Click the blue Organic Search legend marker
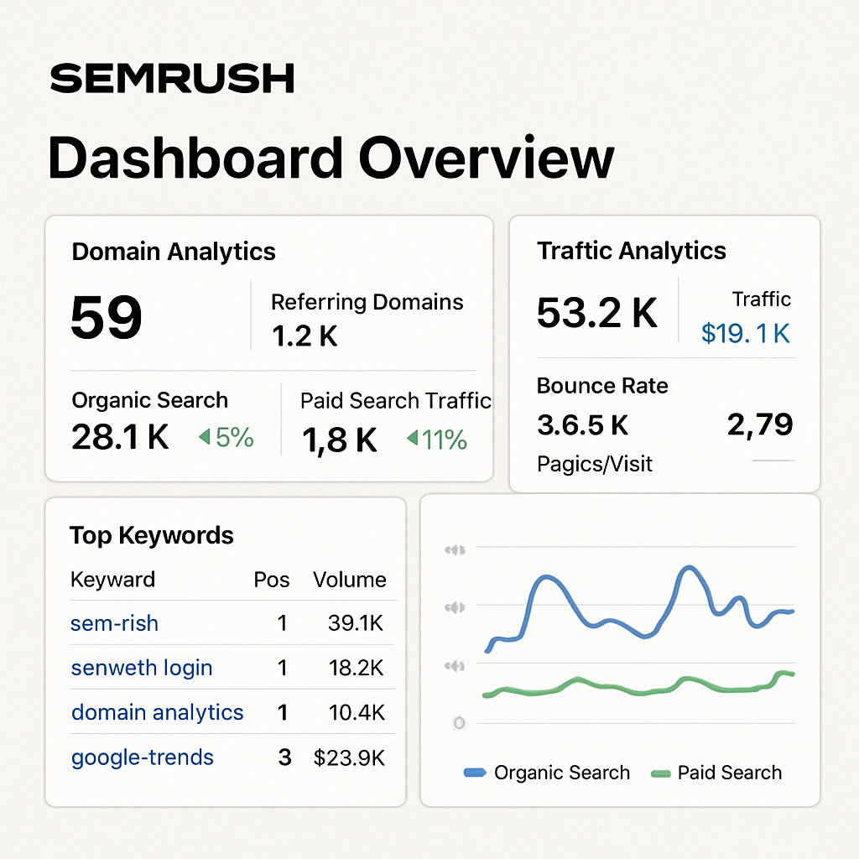 [475, 773]
